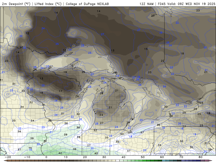Click the black dewpoint value "19"
Screen dimensions: 216x162
[65, 72]
